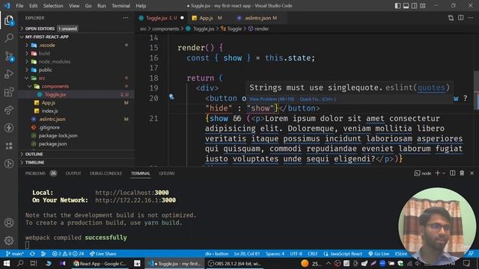Open editor more actions ellipsis
This screenshot has width=479, height=269.
(x=471, y=18)
